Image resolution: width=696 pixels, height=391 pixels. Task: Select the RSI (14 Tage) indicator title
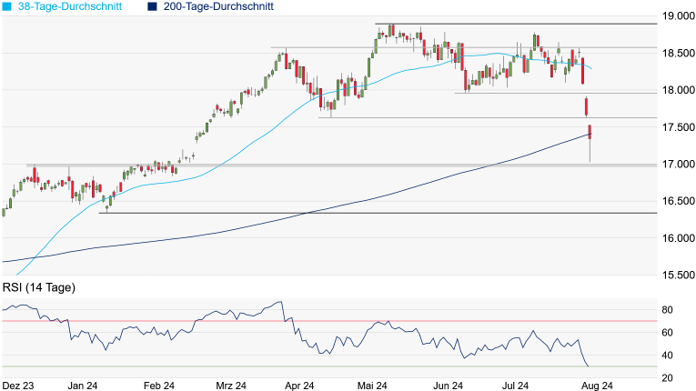pyautogui.click(x=38, y=288)
